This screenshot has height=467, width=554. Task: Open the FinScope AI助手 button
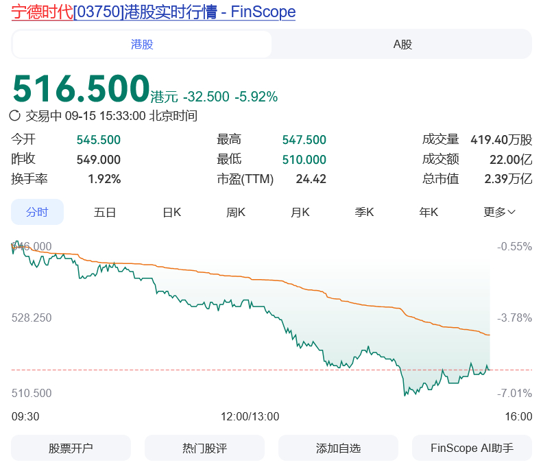tap(472, 448)
